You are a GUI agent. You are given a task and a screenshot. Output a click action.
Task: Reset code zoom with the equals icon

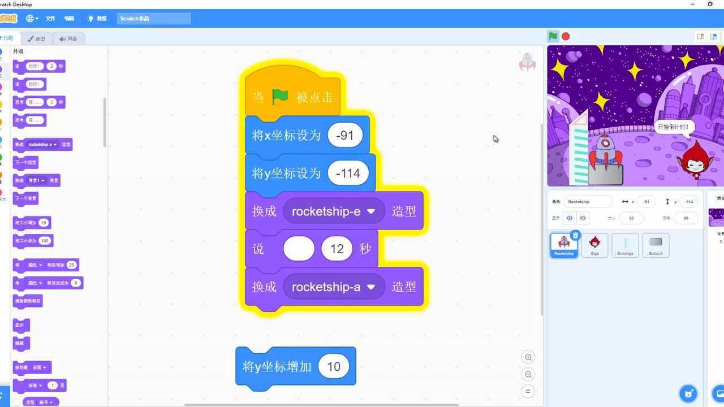[x=528, y=391]
